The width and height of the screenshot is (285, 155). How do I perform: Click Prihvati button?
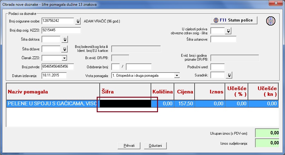coord(129,146)
